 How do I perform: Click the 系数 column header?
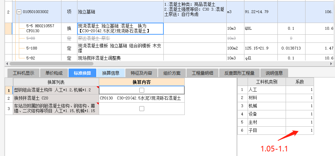pos(300,82)
